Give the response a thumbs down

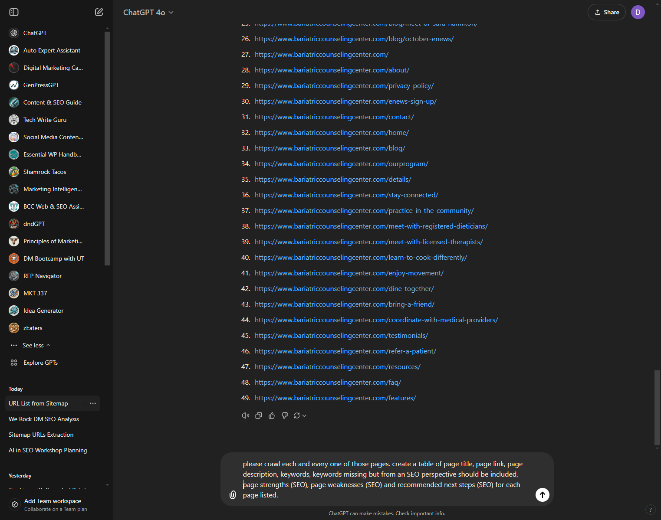coord(285,415)
